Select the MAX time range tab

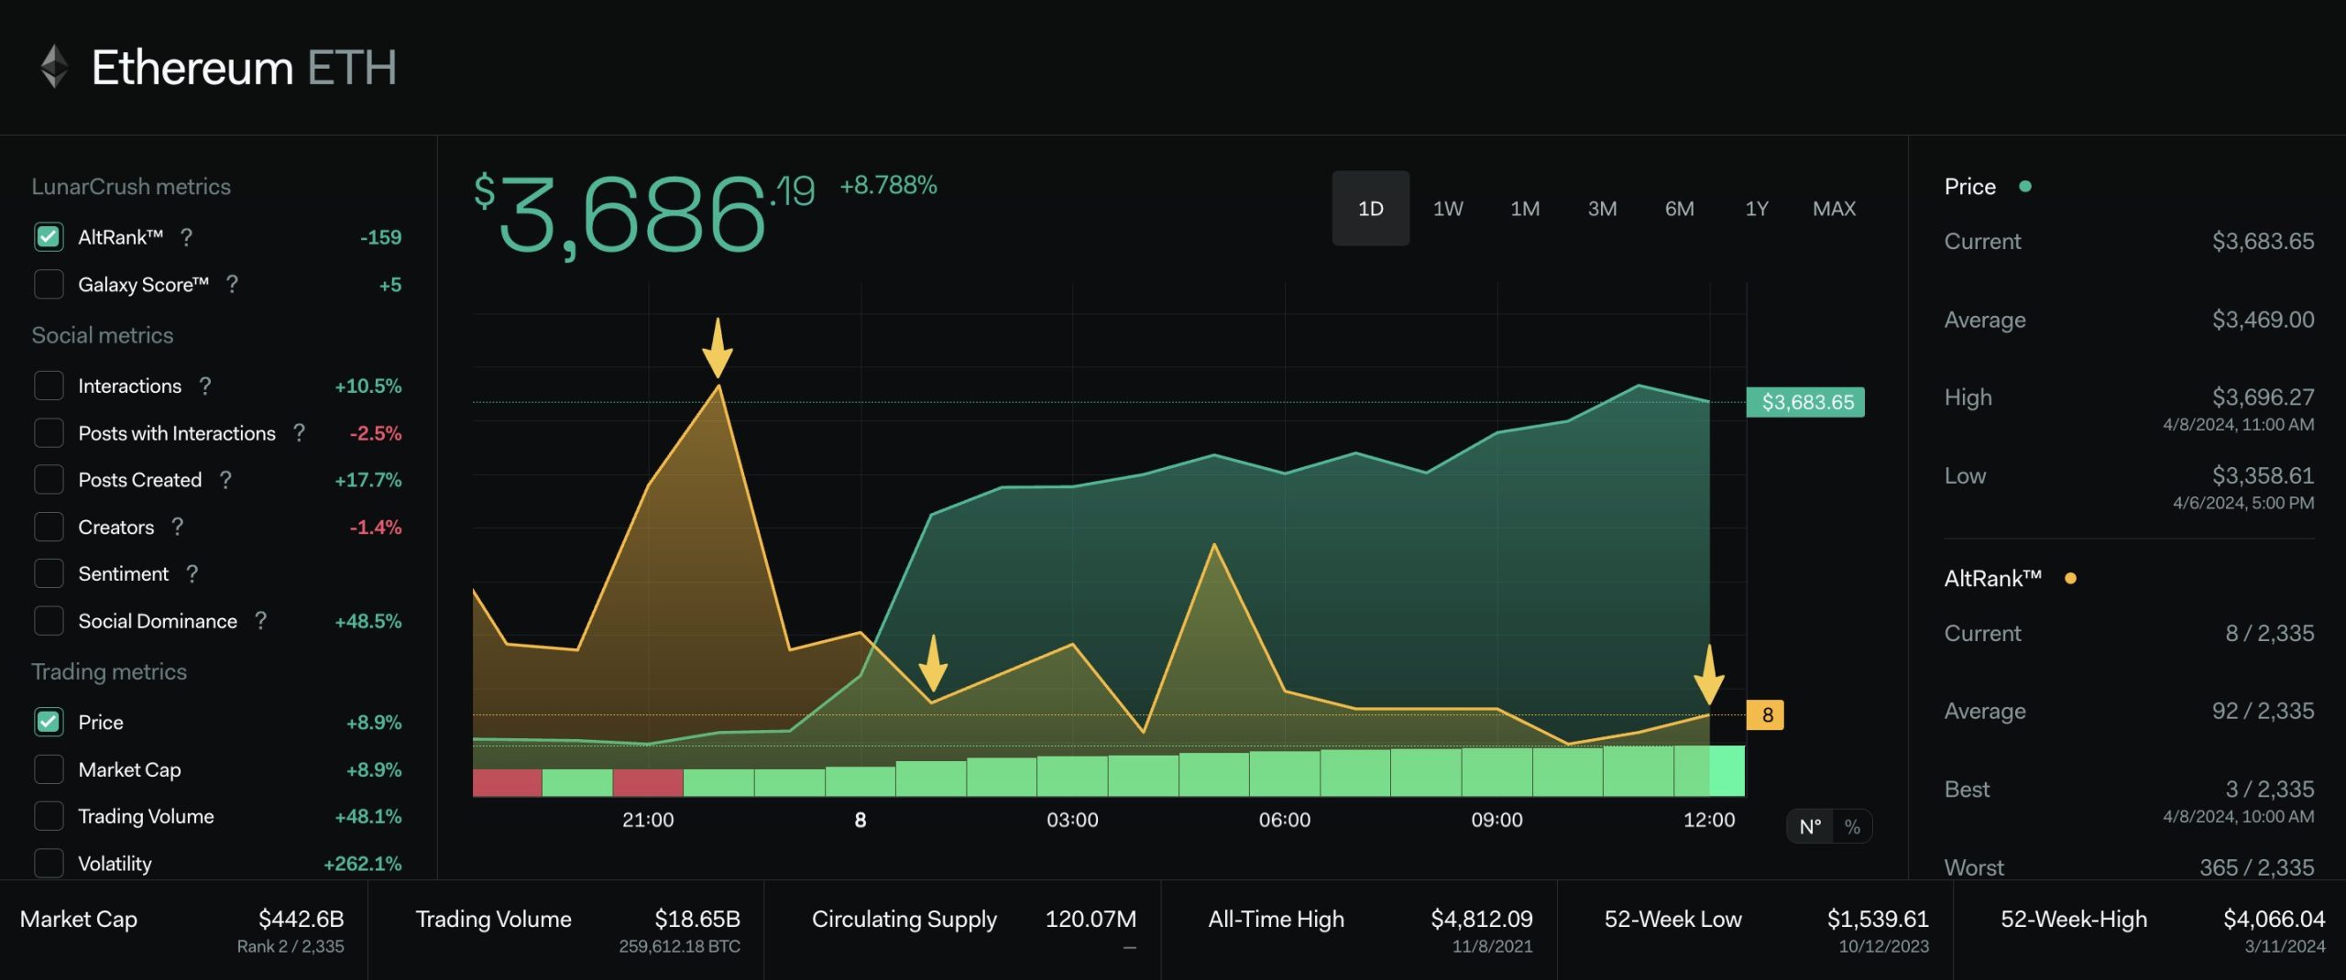click(1834, 209)
